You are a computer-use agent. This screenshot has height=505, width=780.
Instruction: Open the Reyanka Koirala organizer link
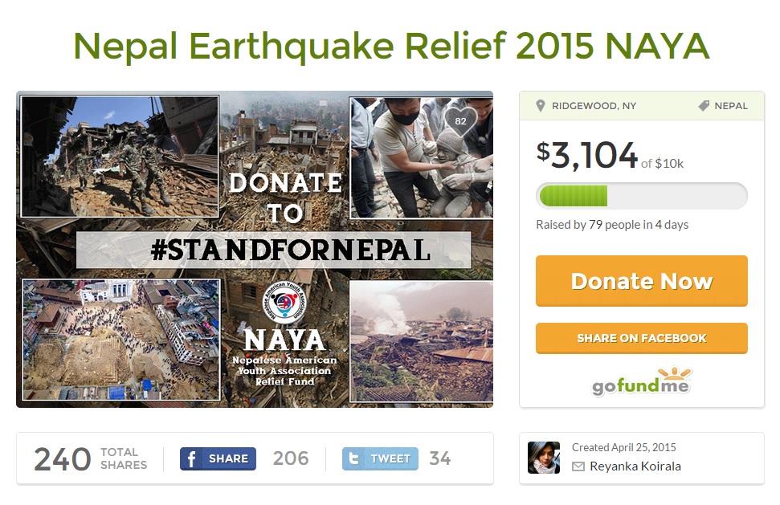(x=635, y=466)
